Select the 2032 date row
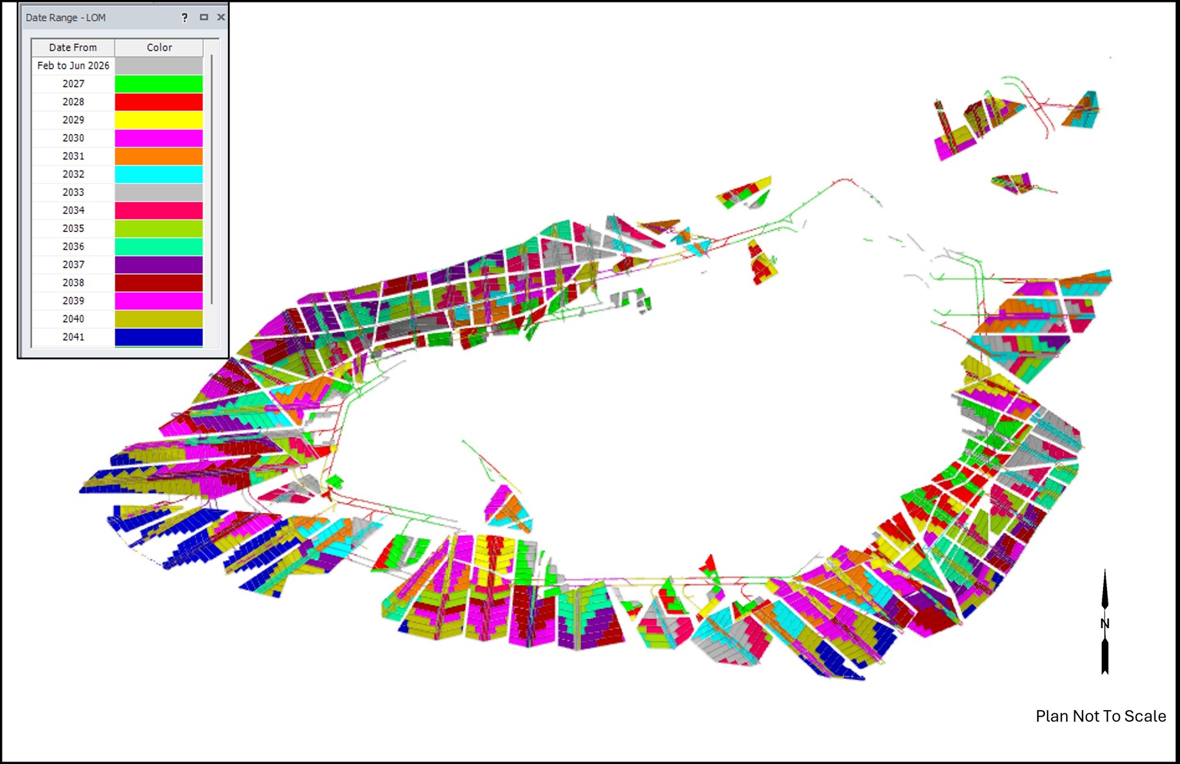The image size is (1180, 764). pos(117,174)
